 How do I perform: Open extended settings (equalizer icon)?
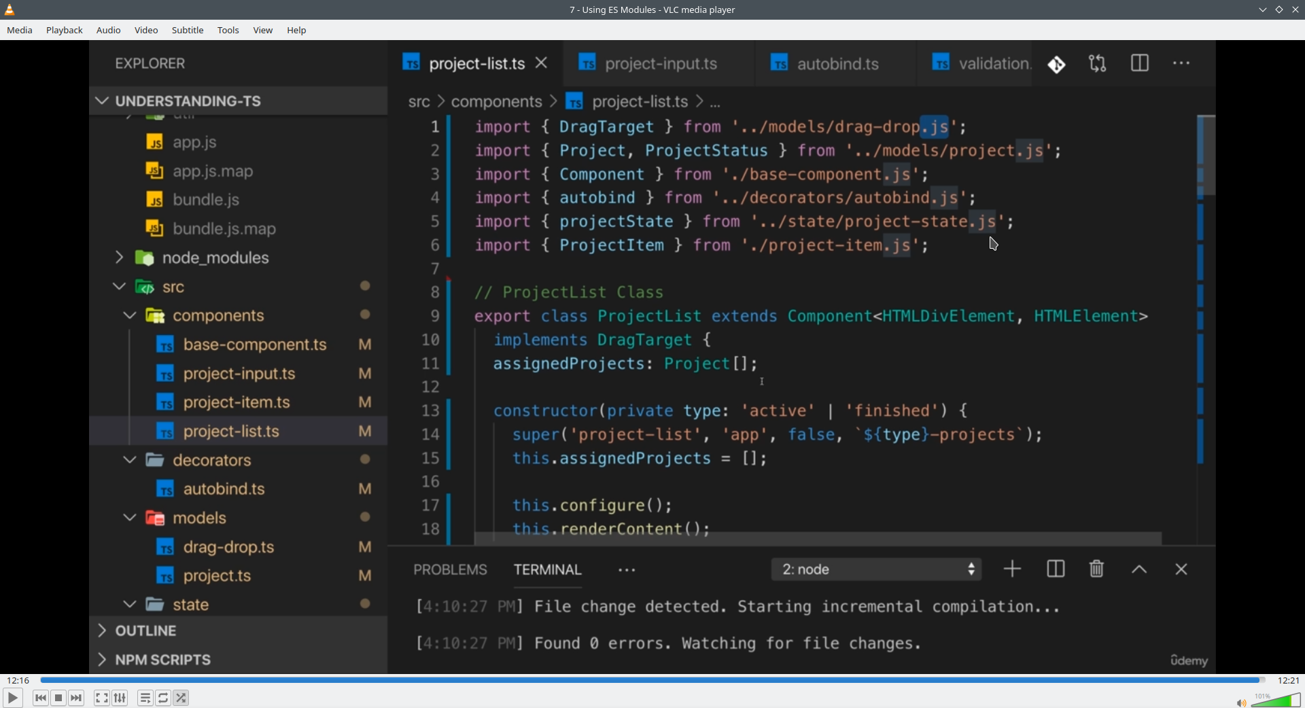[120, 698]
